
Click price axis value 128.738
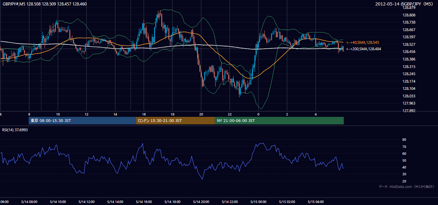[409, 22]
